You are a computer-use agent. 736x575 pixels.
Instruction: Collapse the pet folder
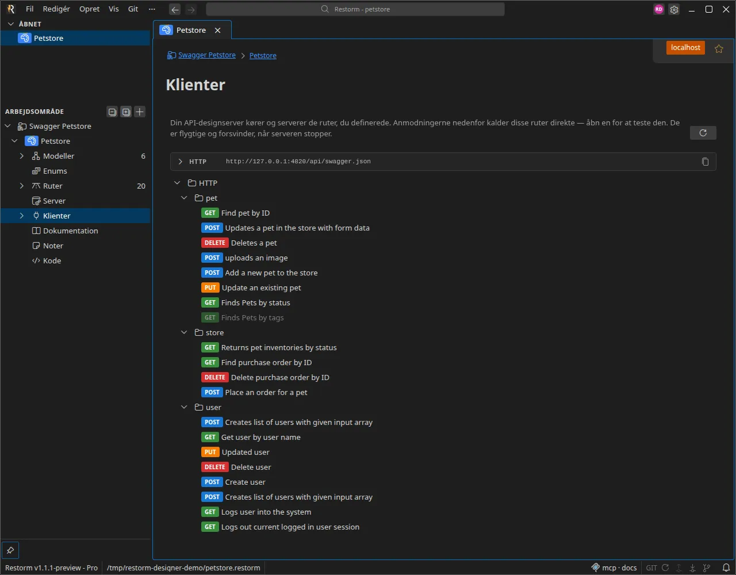(184, 198)
